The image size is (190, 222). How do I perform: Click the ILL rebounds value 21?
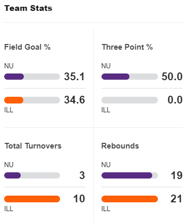[176, 199]
